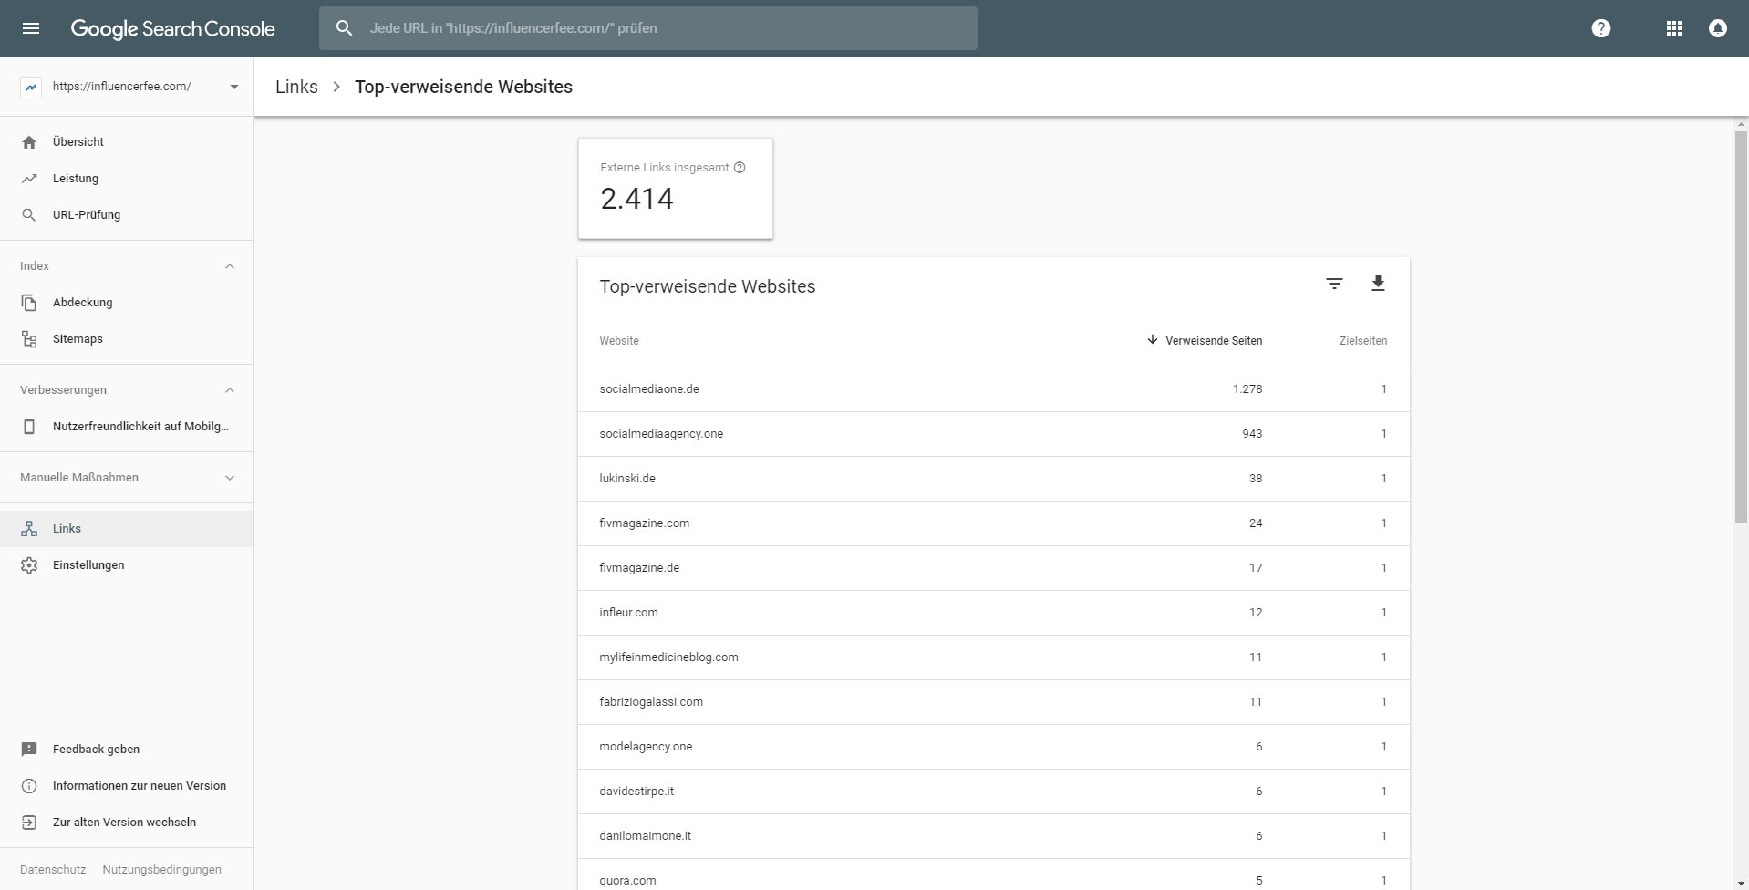Select the lukinski.de row
The height and width of the screenshot is (890, 1749).
pos(994,479)
